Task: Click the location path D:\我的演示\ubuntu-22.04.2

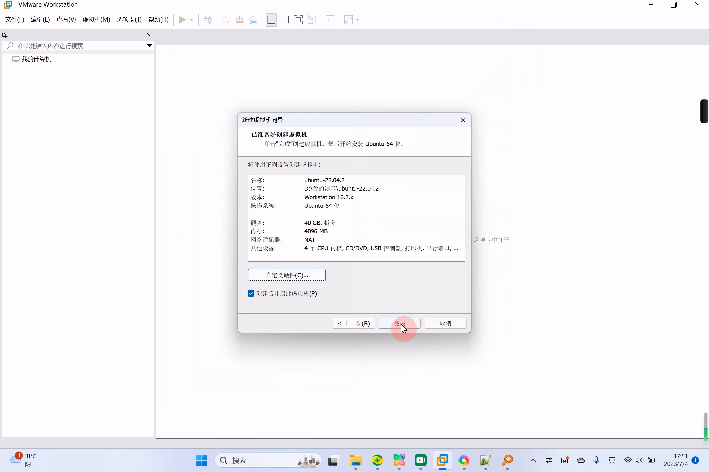Action: 341,189
